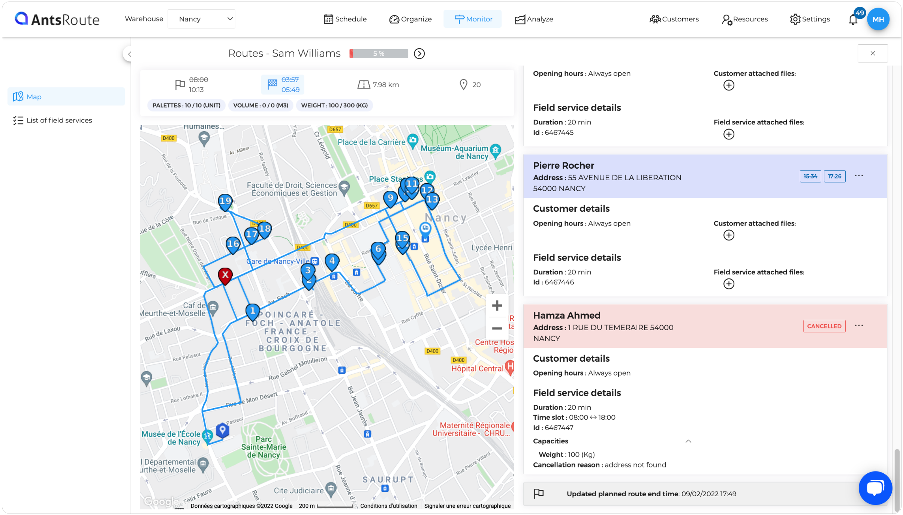Click the red cancelled X map marker
903x515 pixels.
[x=225, y=276]
